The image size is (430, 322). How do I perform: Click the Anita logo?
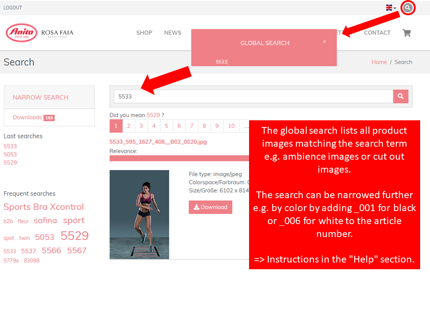[x=21, y=33]
